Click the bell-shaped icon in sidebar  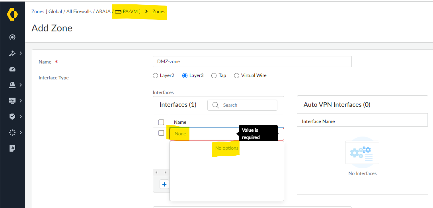(12, 85)
